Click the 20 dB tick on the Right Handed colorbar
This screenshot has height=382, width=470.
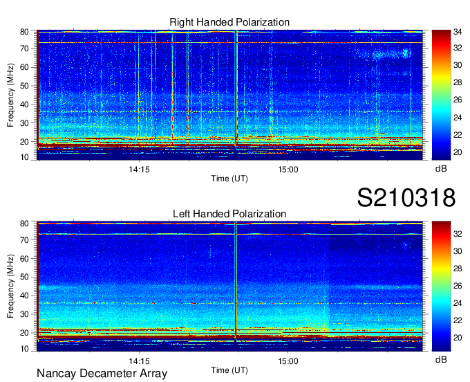pyautogui.click(x=458, y=152)
